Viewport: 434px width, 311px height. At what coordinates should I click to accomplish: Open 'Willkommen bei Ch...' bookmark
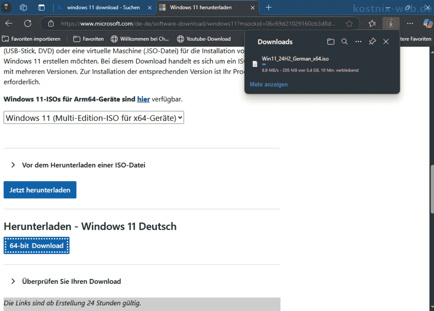coord(140,39)
